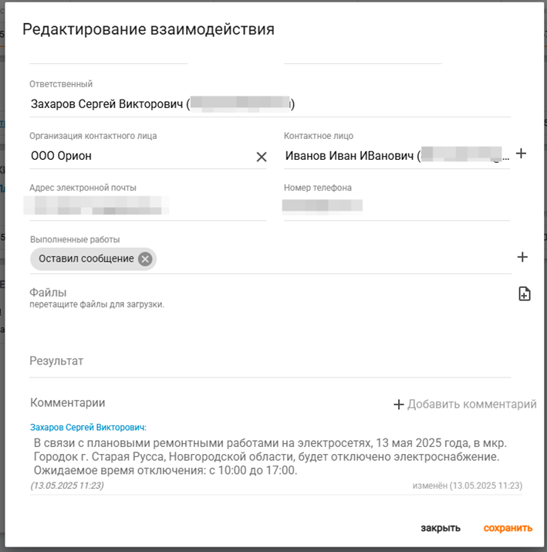Save changes with сохранить button
Viewport: 547px width, 552px height.
point(508,528)
